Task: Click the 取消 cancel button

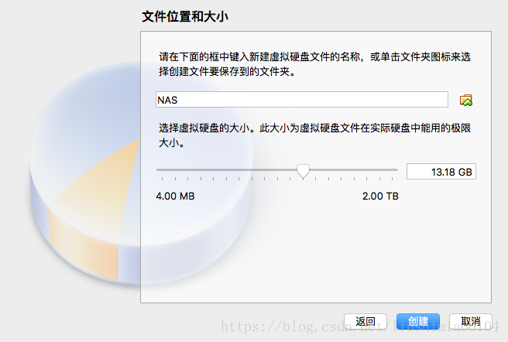Action: [470, 321]
